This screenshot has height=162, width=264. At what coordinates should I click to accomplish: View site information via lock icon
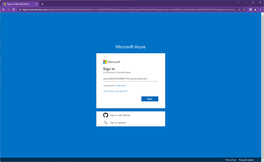(x=19, y=10)
